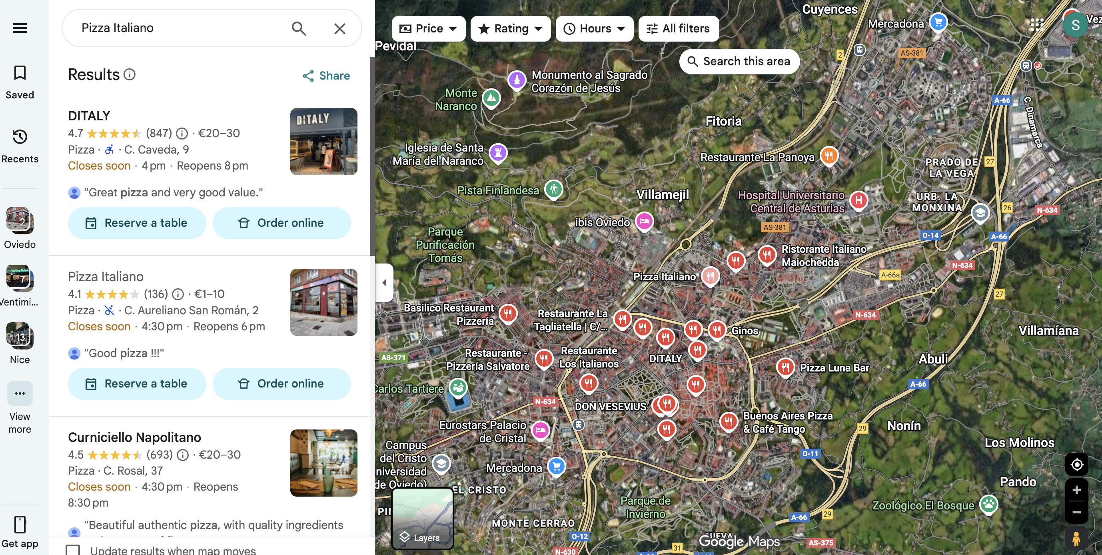Click the Saved bookmark icon
This screenshot has width=1102, height=555.
point(20,73)
